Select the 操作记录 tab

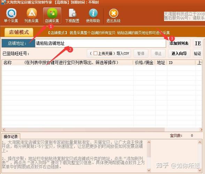point(11,136)
